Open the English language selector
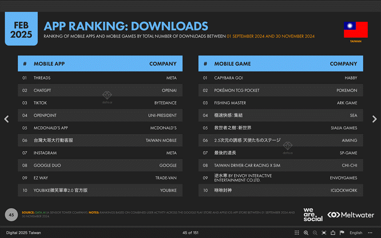This screenshot has height=238, width=381. coord(356,233)
